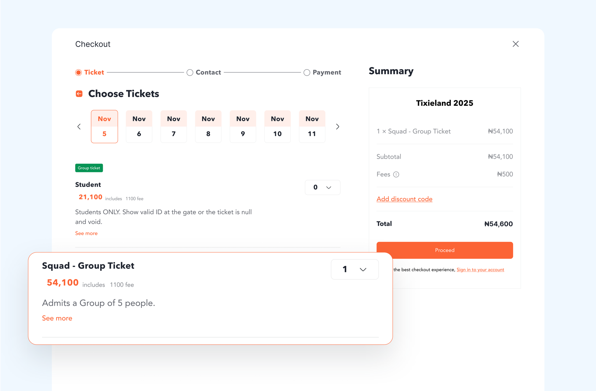This screenshot has height=391, width=596.
Task: Open the Squad Group Ticket quantity dropdown
Action: pyautogui.click(x=355, y=269)
